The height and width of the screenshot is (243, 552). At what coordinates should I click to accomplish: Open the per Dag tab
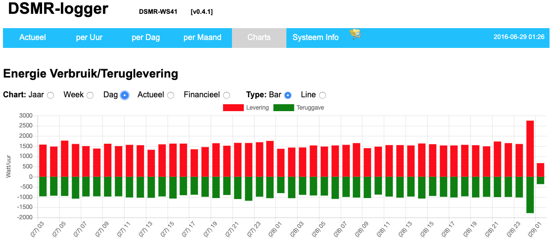(145, 38)
